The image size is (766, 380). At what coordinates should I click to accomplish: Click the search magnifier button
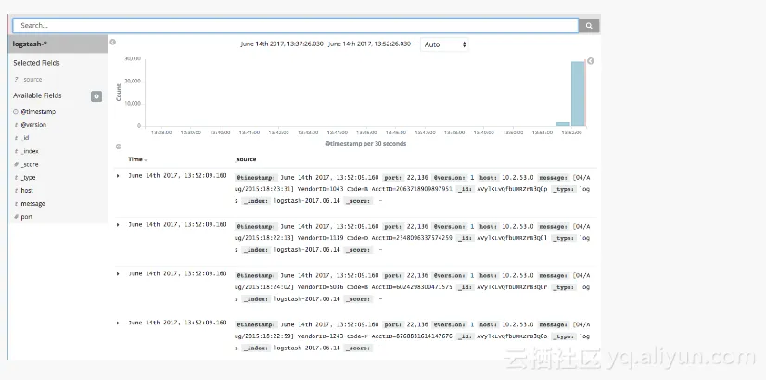(x=589, y=26)
